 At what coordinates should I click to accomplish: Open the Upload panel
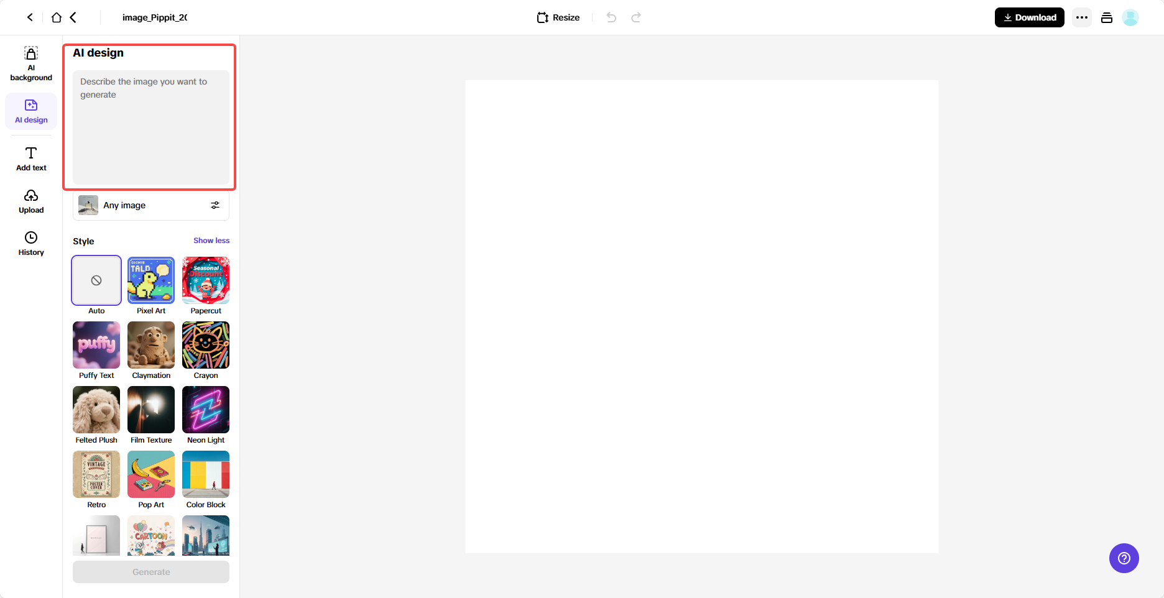point(31,201)
